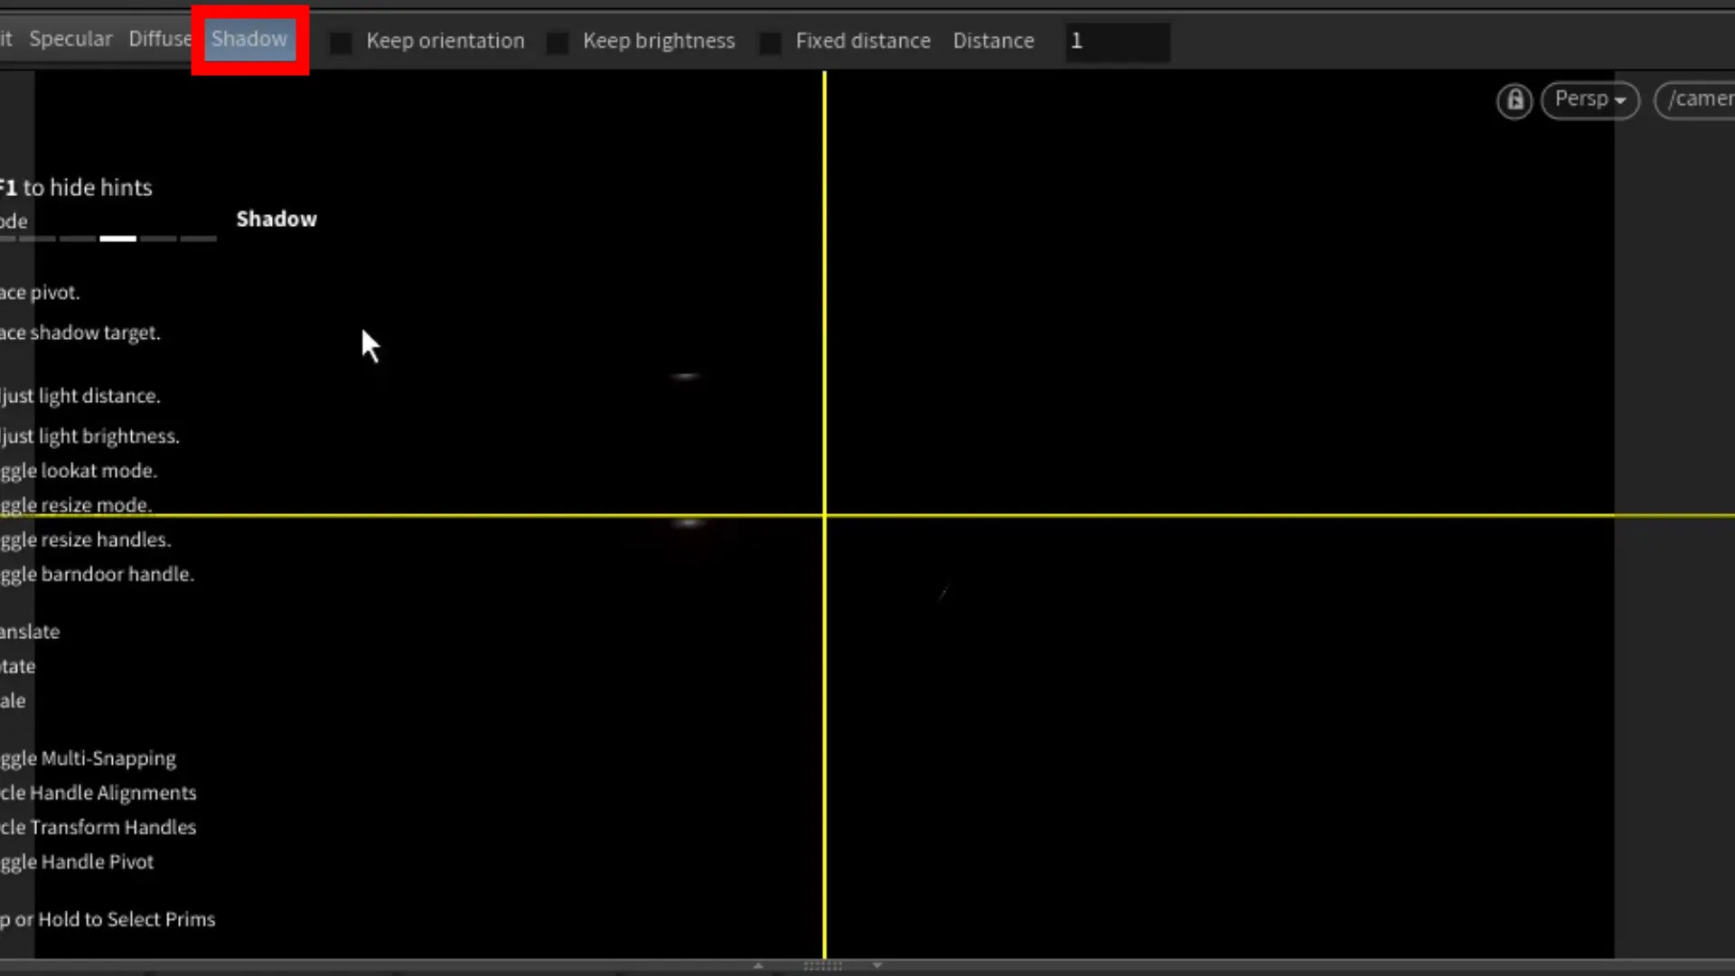Image resolution: width=1735 pixels, height=976 pixels.
Task: Open the /camera selection menu
Action: tap(1699, 99)
